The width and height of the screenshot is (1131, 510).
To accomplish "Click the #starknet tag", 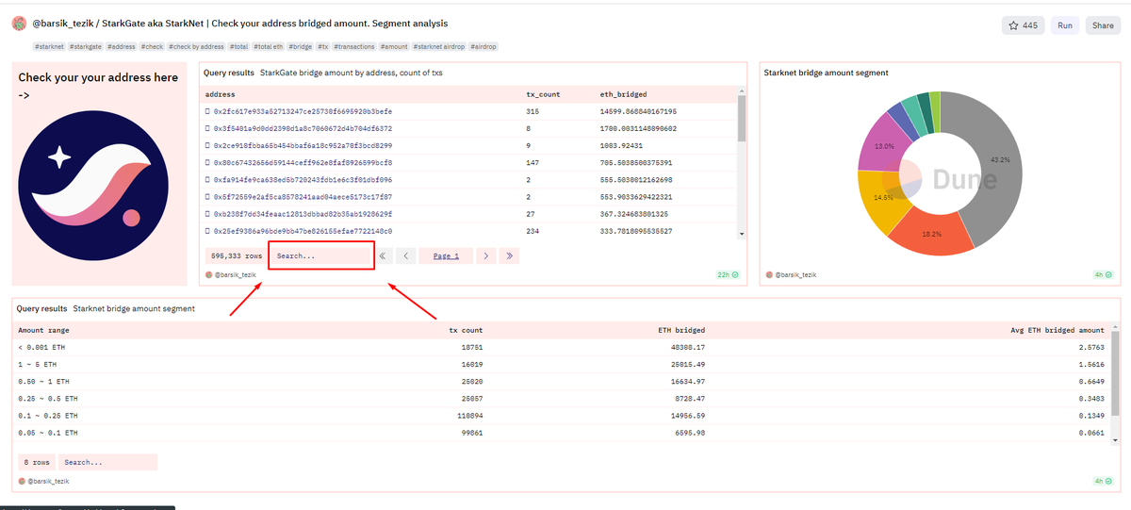I will [50, 46].
